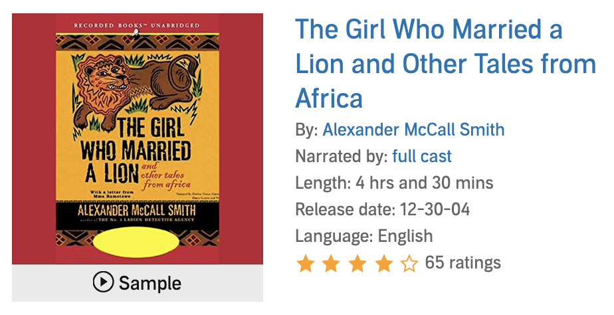Click the yellow oval on the book cover
Image resolution: width=614 pixels, height=315 pixels.
point(136,243)
